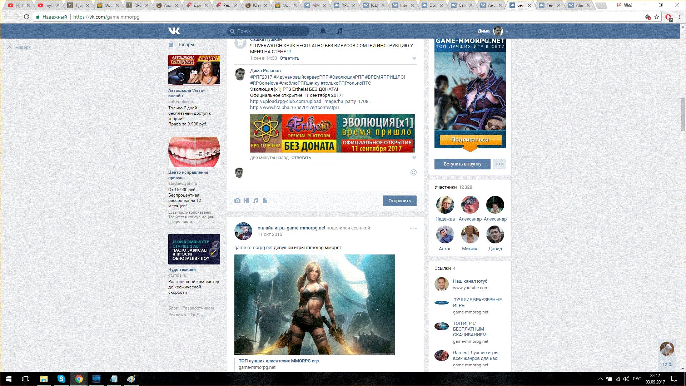Open chat contacts avatar widget
The width and height of the screenshot is (686, 386).
tap(667, 349)
